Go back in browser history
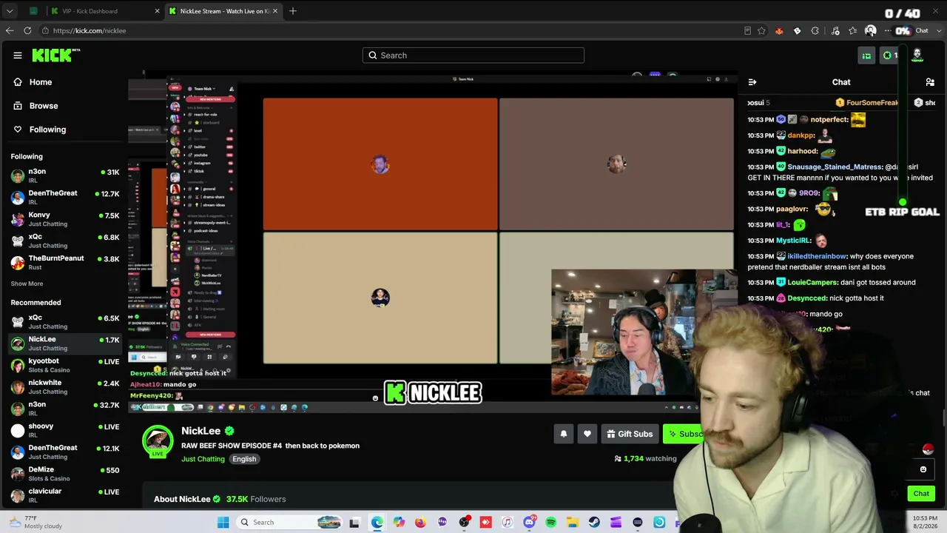 coord(10,30)
